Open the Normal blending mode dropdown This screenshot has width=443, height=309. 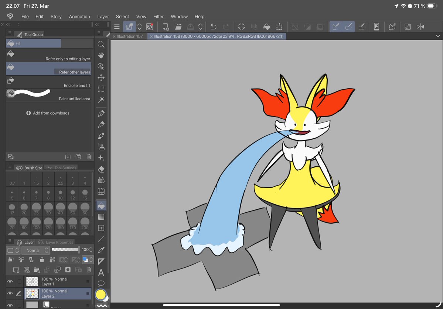(x=35, y=250)
